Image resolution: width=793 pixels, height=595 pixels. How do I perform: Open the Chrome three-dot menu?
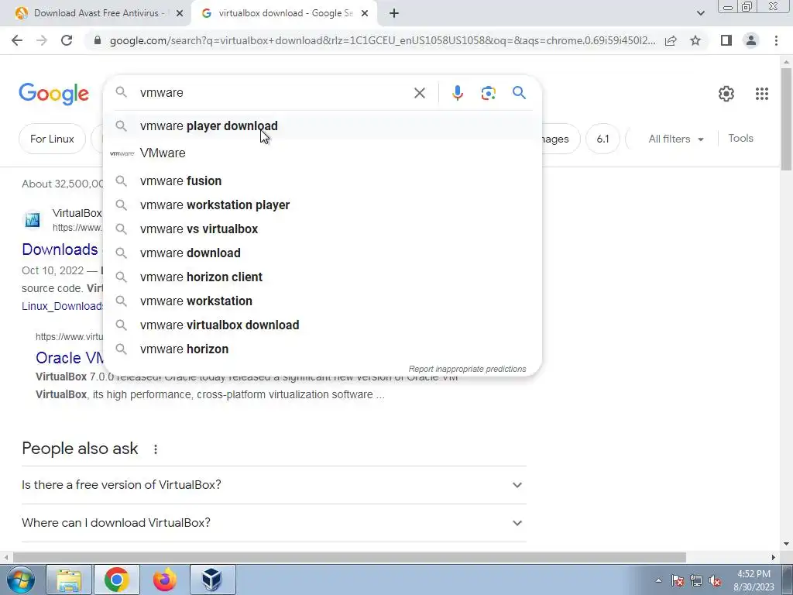776,40
